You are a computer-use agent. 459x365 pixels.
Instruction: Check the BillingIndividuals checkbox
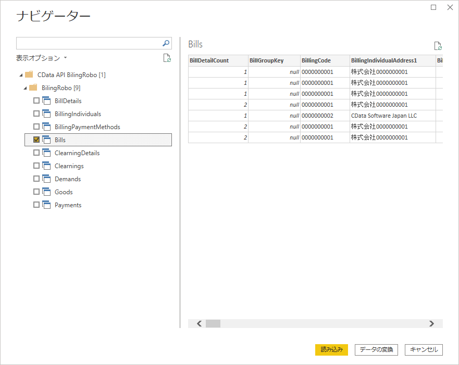pyautogui.click(x=36, y=114)
